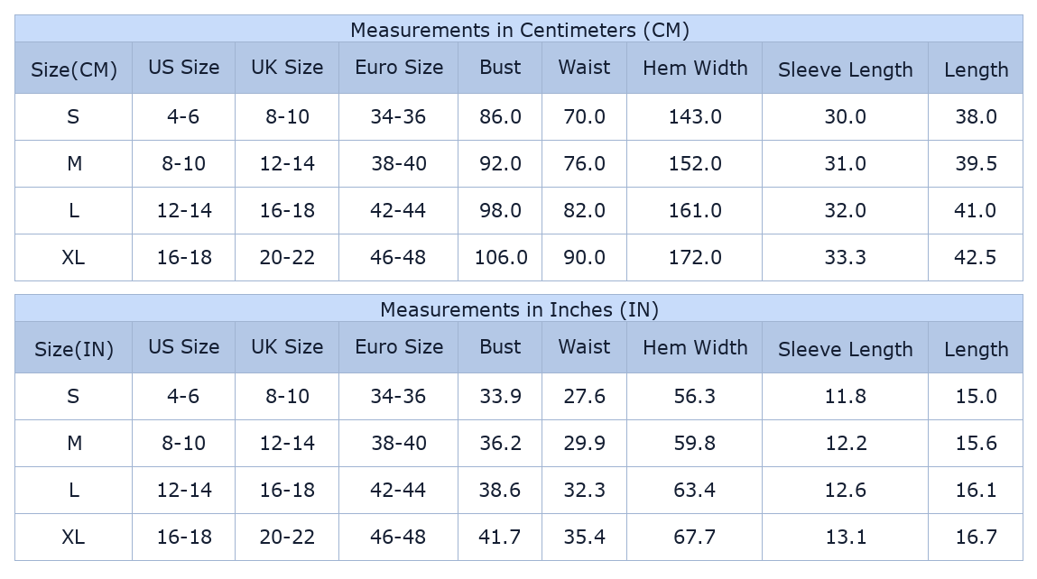The width and height of the screenshot is (1037, 579).
Task: Click the 143.0 hem width cell
Action: [x=695, y=116]
